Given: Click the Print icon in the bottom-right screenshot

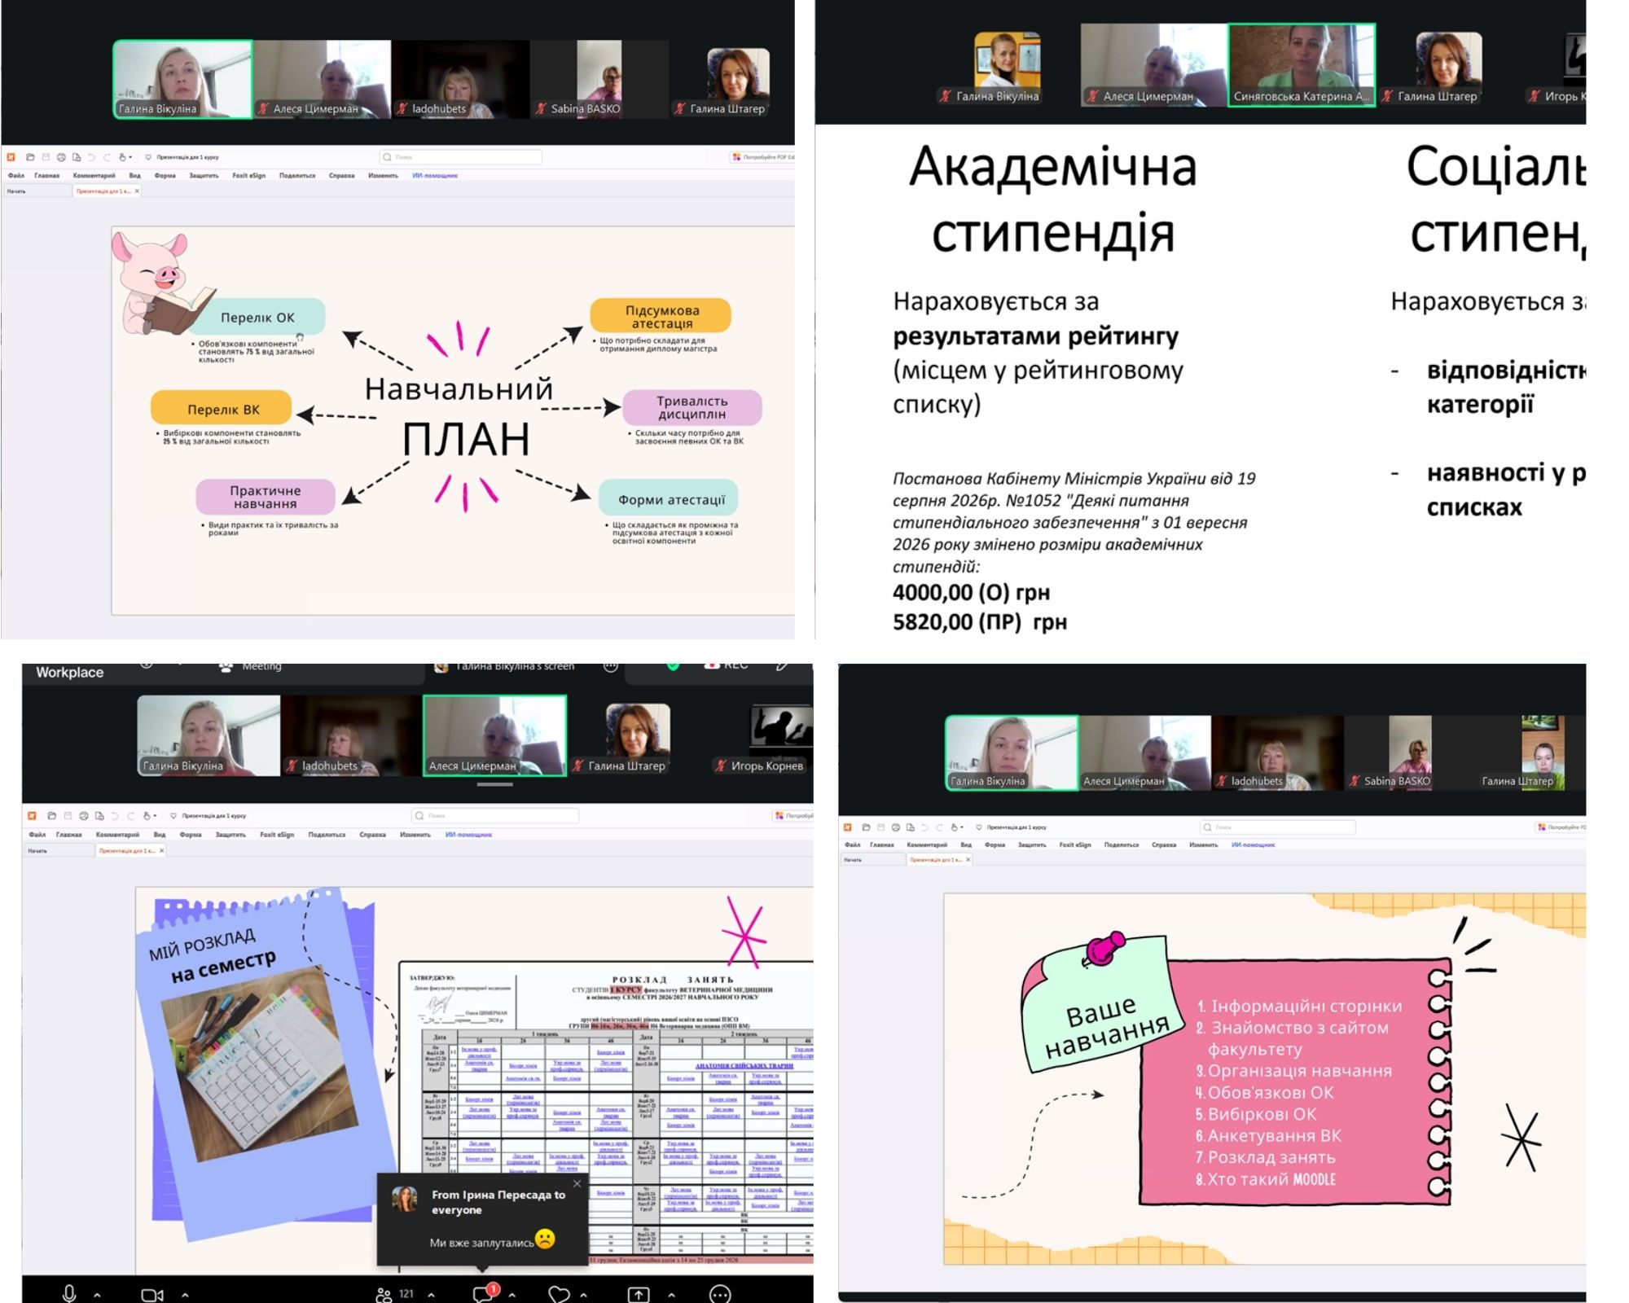Looking at the screenshot, I should pos(895,827).
